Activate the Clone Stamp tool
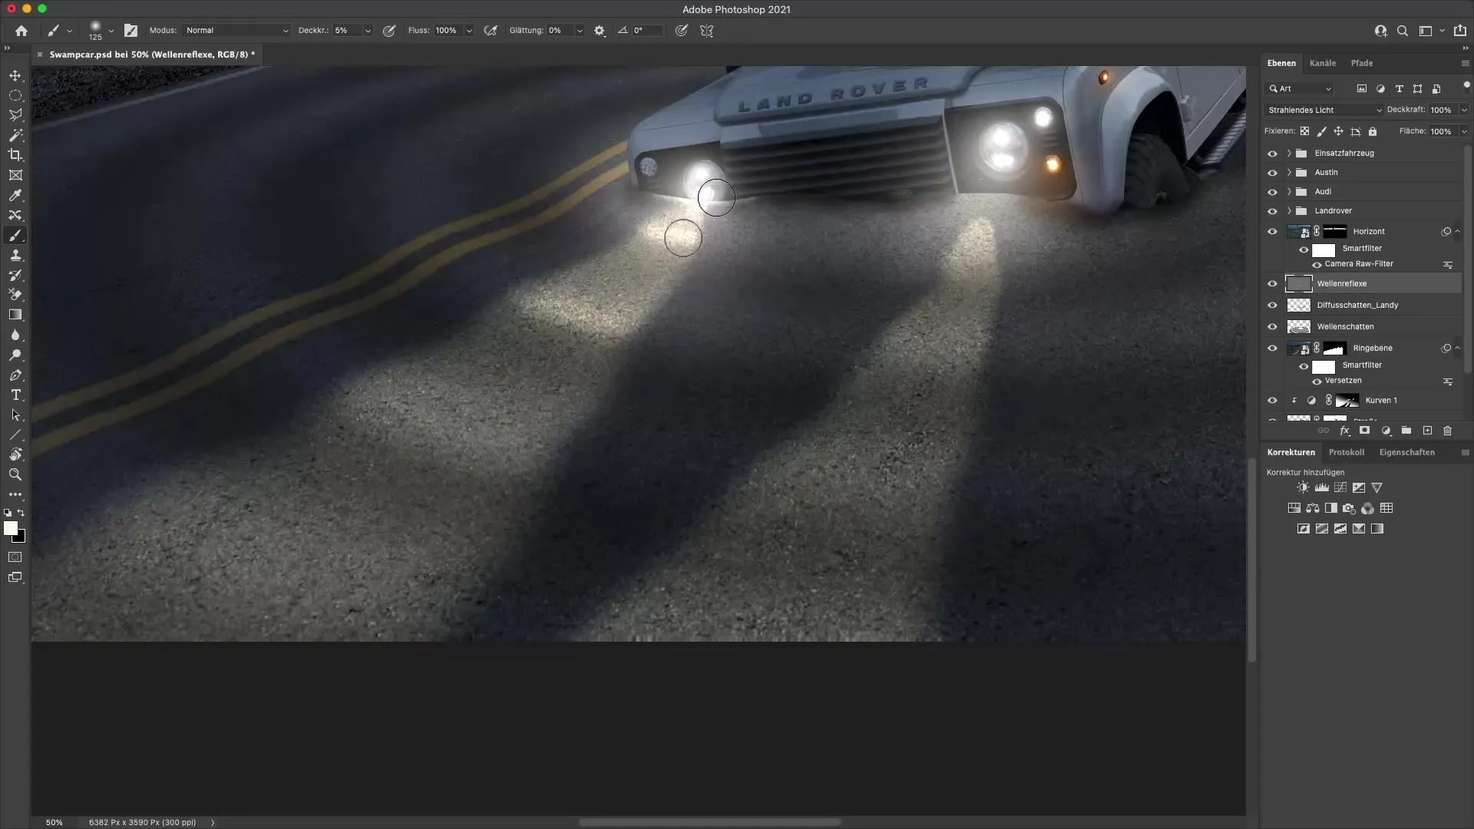 (x=15, y=256)
